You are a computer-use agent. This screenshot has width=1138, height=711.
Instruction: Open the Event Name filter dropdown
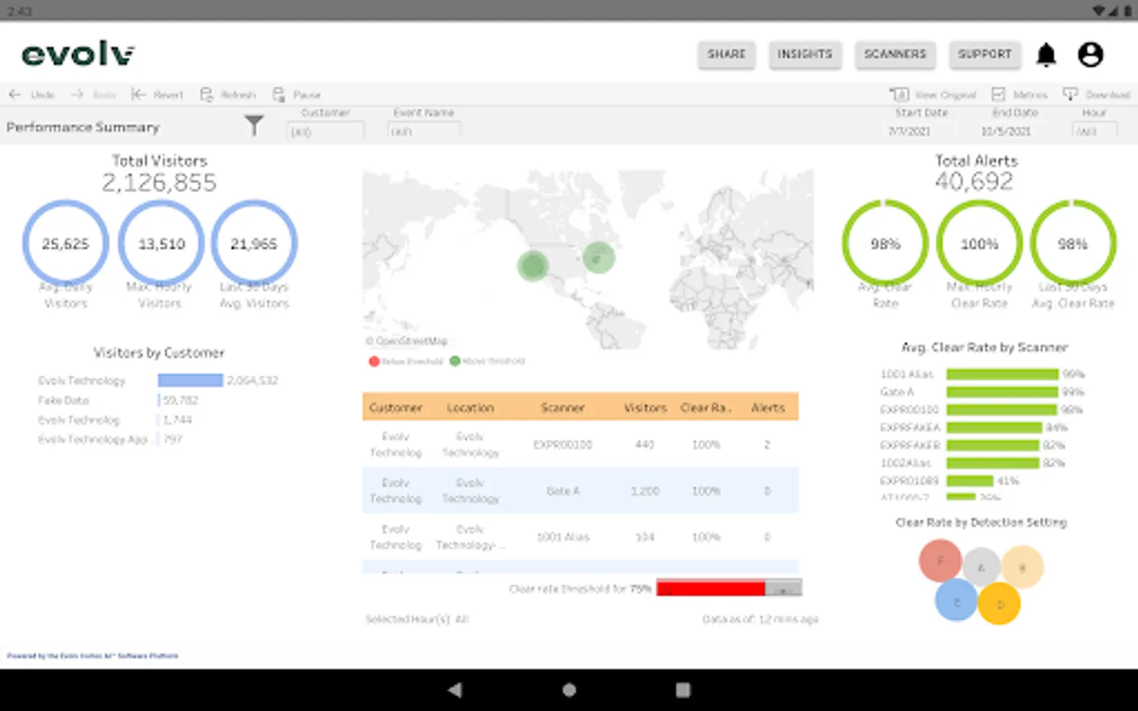coord(424,131)
